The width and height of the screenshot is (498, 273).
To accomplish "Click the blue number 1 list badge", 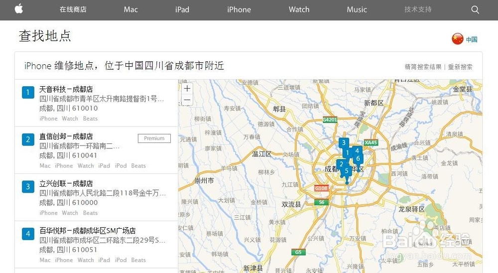I will click(28, 93).
